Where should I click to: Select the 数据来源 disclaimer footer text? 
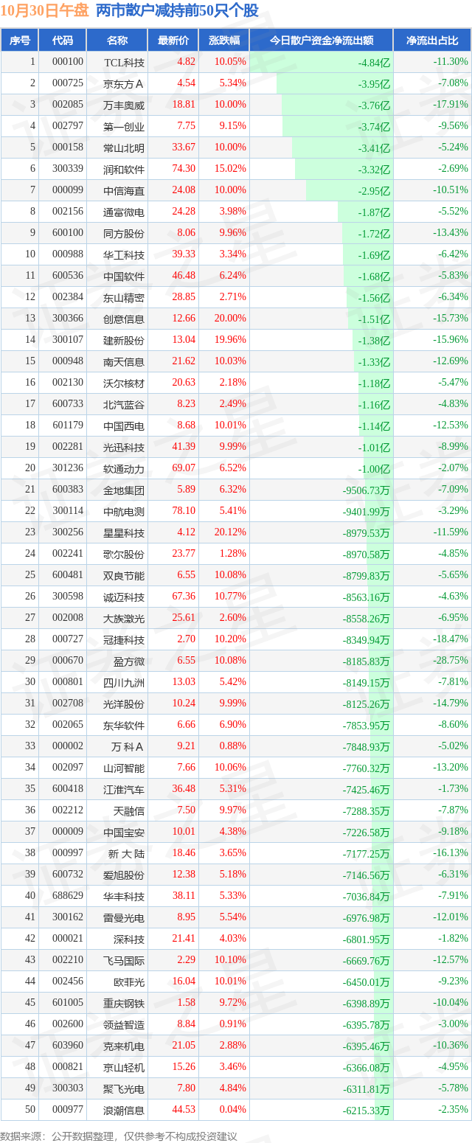[119, 1136]
